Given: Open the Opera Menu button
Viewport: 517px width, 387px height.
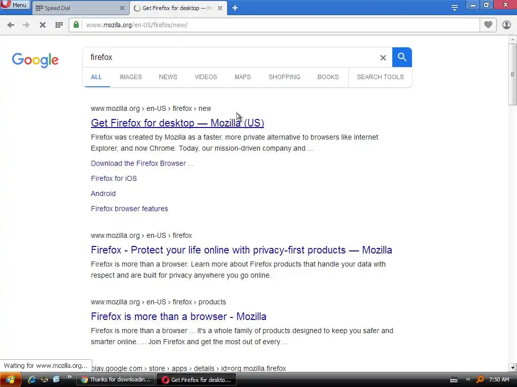Looking at the screenshot, I should [x=15, y=5].
